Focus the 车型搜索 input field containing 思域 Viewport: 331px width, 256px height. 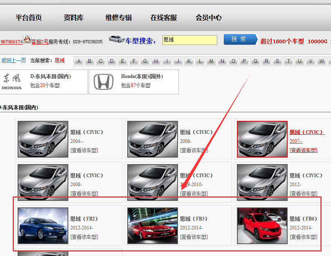(x=190, y=40)
